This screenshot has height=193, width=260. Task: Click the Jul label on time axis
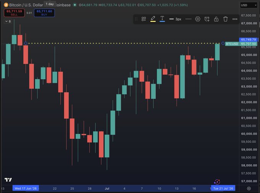(107, 188)
